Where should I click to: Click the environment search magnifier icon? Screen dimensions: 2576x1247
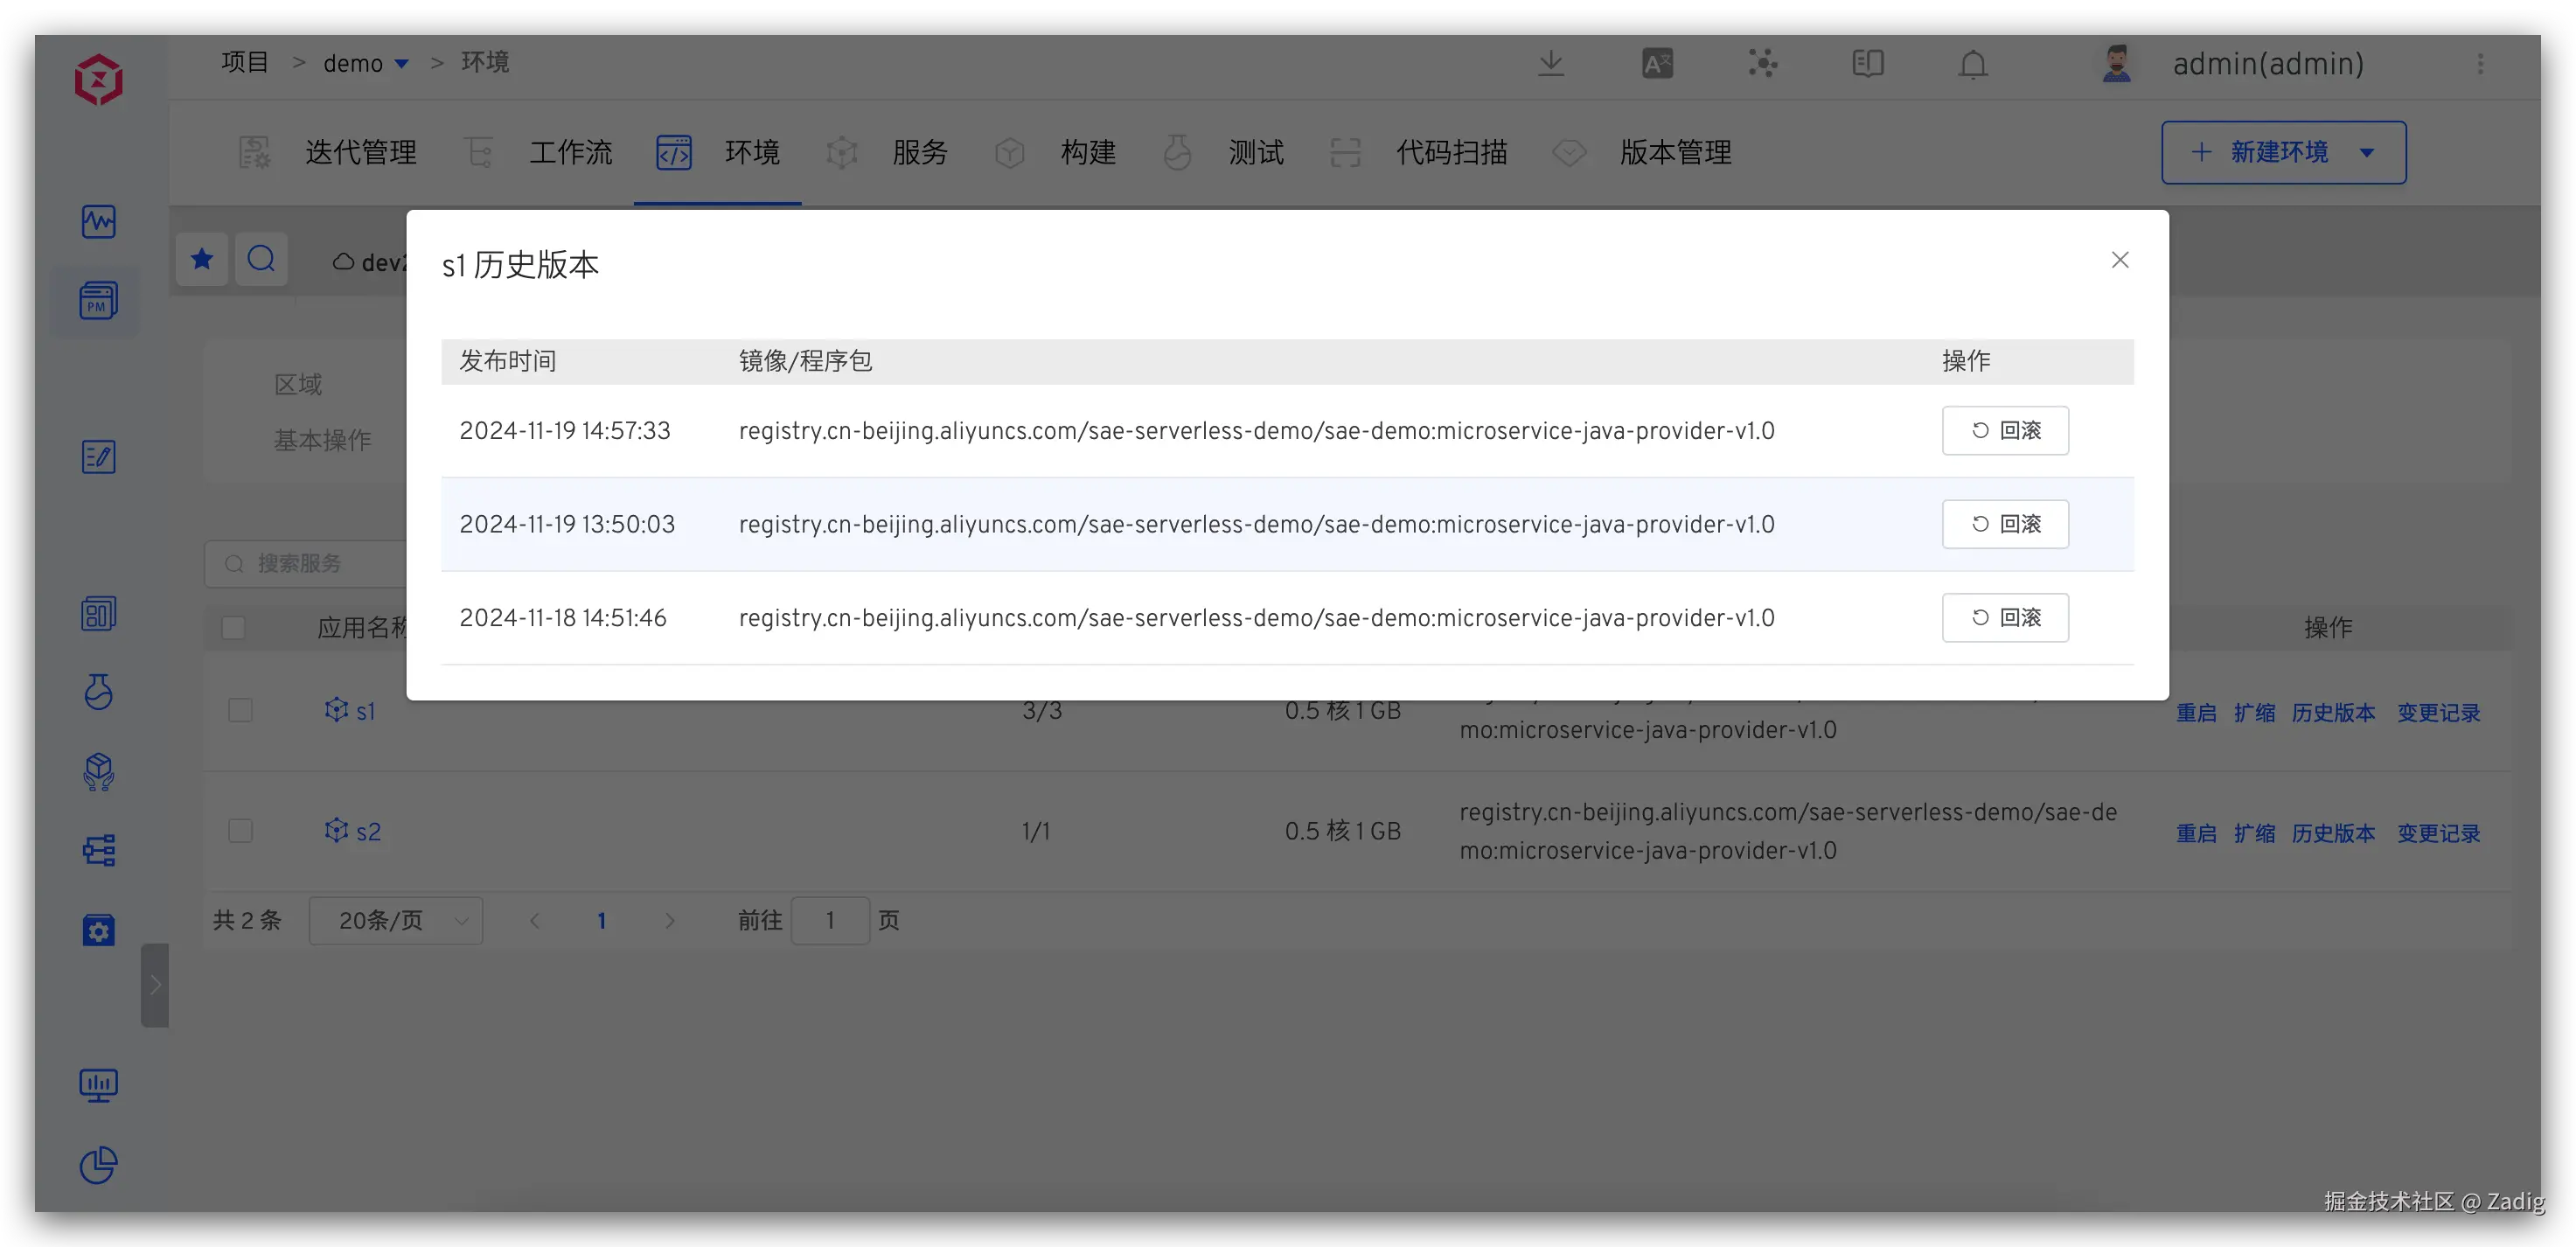click(261, 260)
